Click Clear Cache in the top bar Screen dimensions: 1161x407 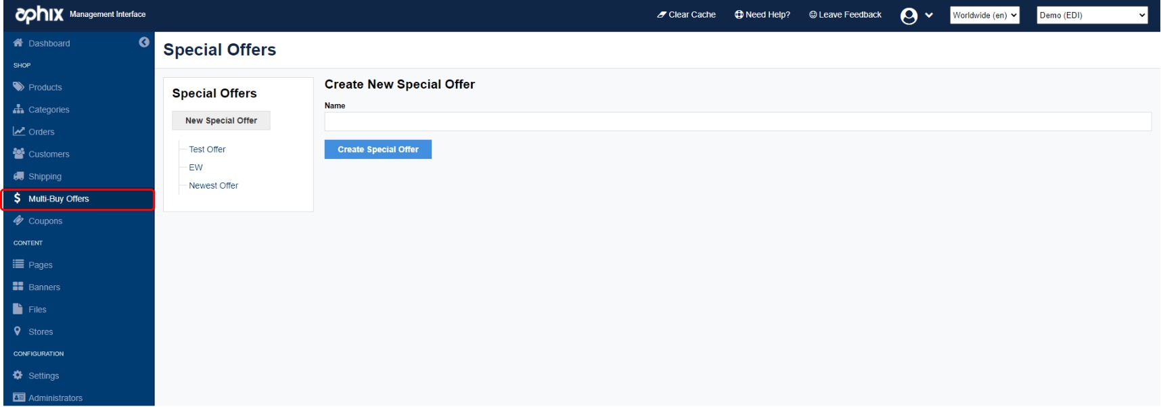(686, 14)
